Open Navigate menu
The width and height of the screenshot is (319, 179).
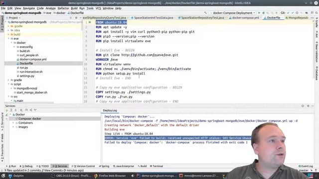tap(29, 8)
